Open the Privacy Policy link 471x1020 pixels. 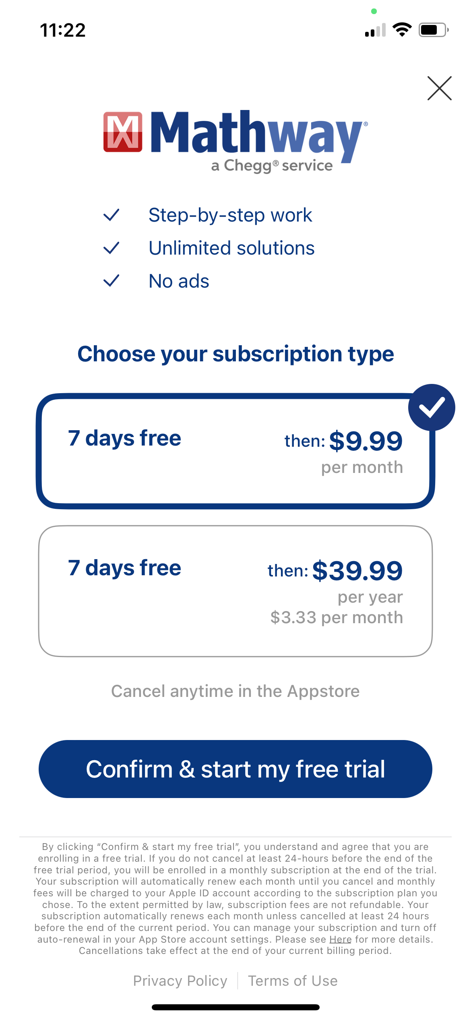click(180, 981)
